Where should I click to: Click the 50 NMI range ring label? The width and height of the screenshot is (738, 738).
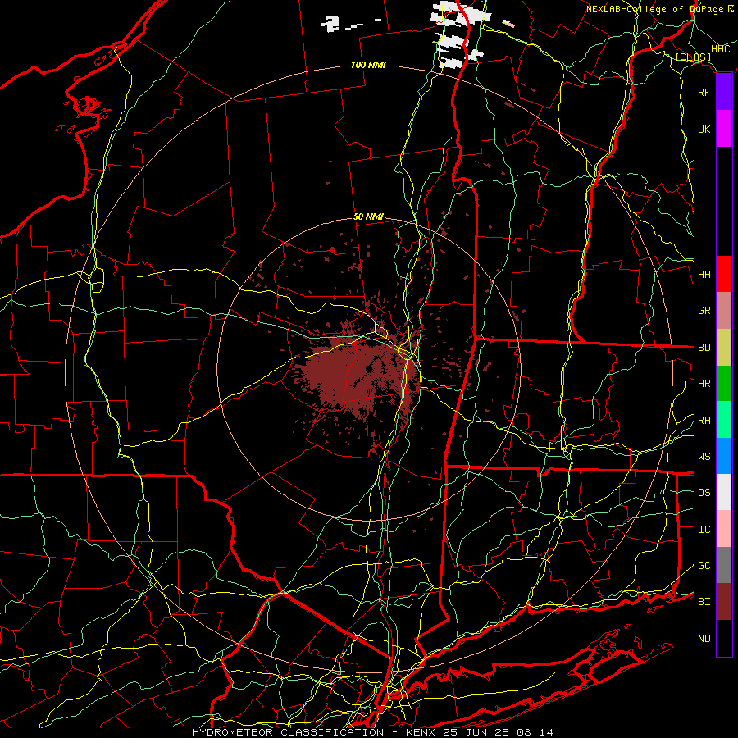[368, 216]
